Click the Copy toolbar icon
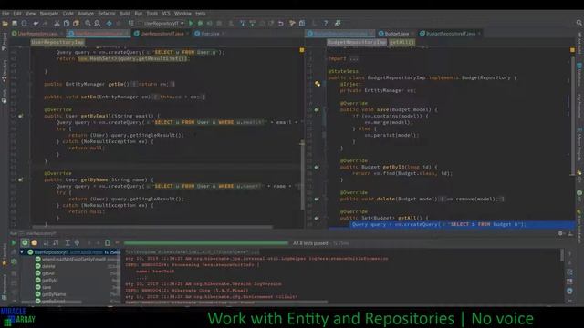 point(67,23)
